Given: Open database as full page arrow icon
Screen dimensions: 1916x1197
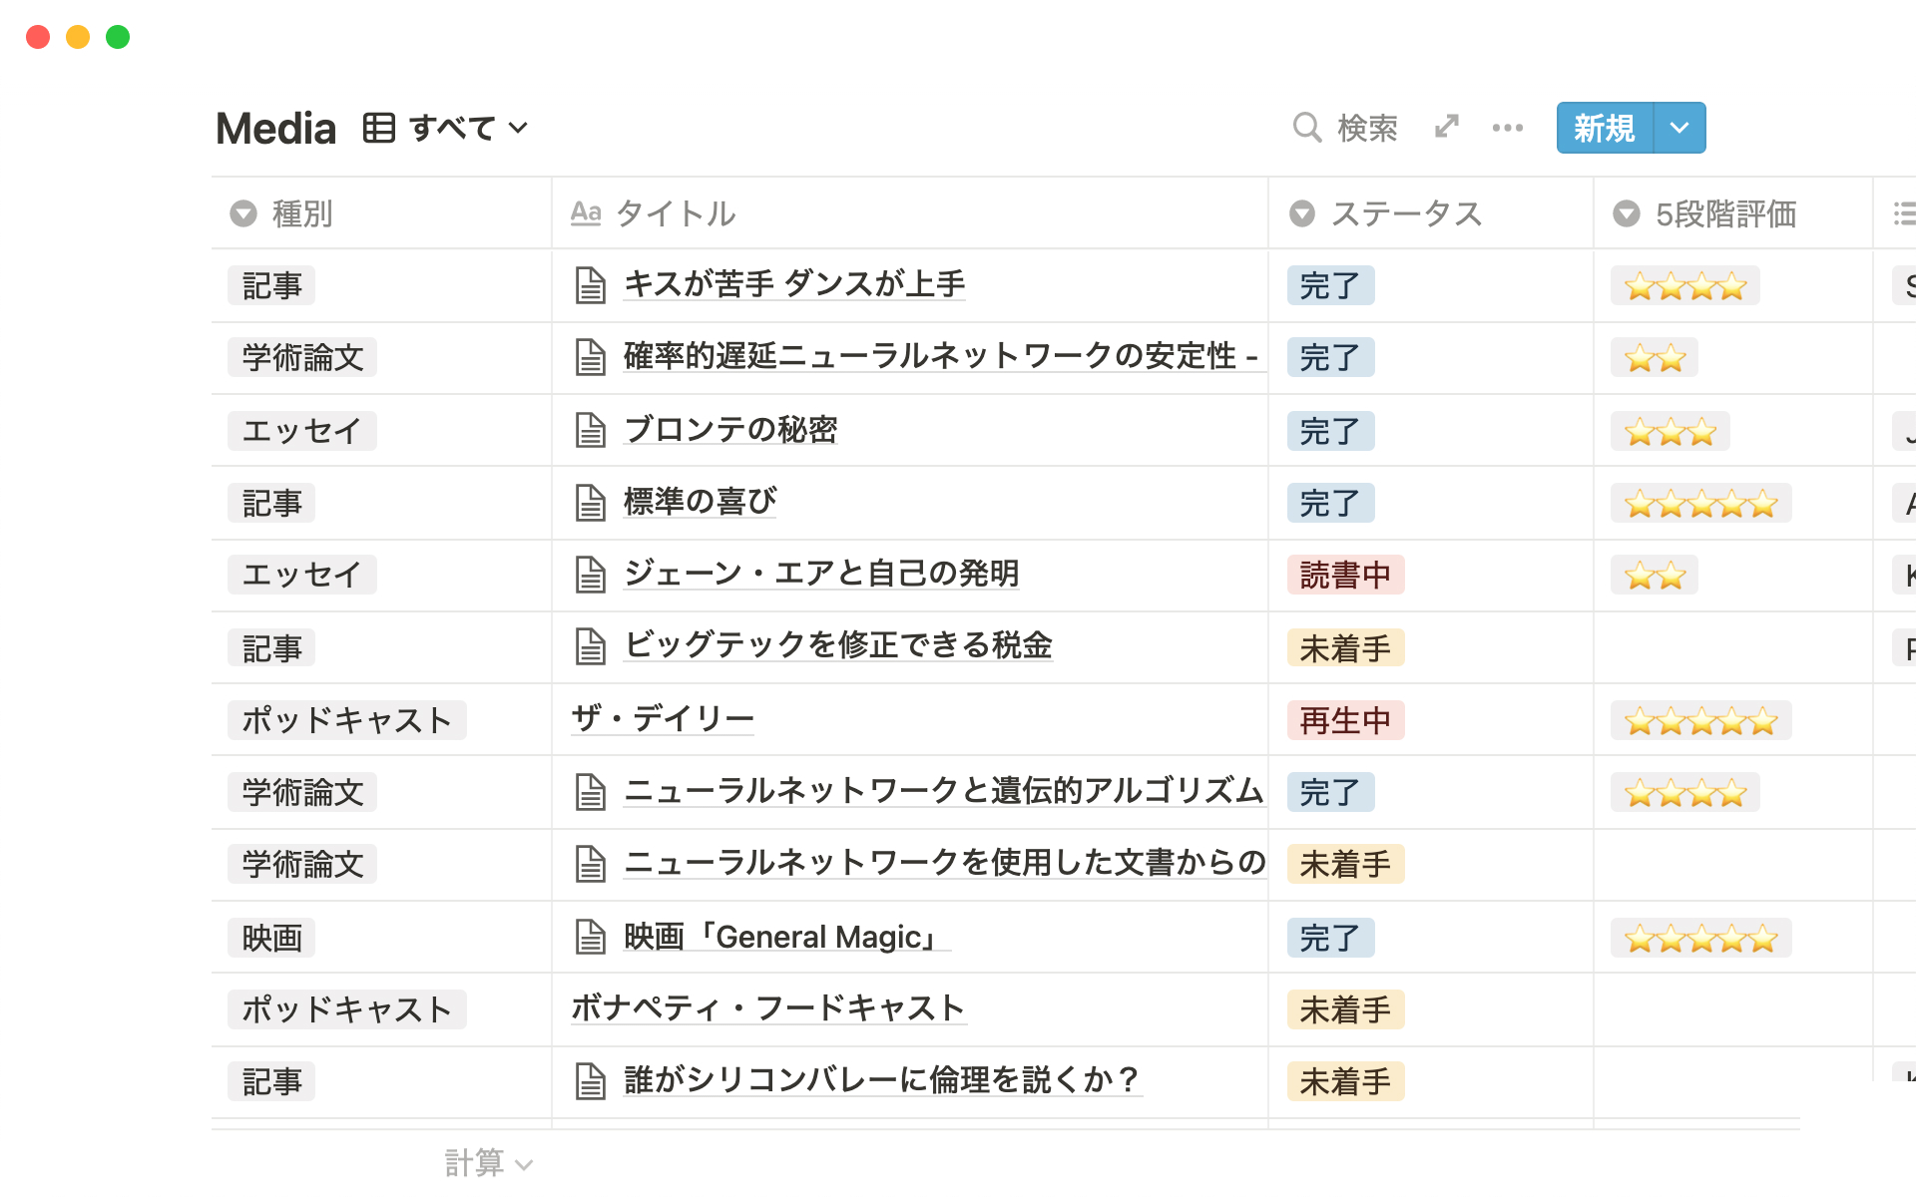Looking at the screenshot, I should click(1447, 127).
